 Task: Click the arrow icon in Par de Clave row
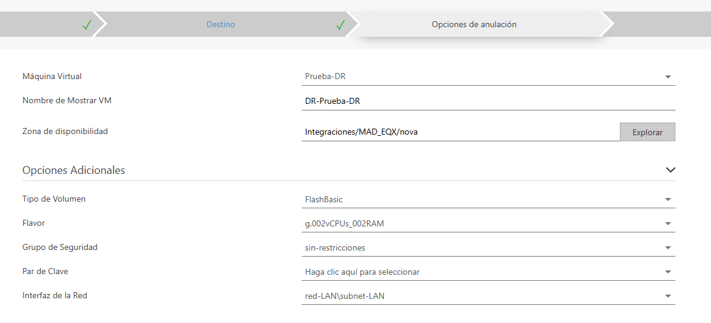pos(668,272)
